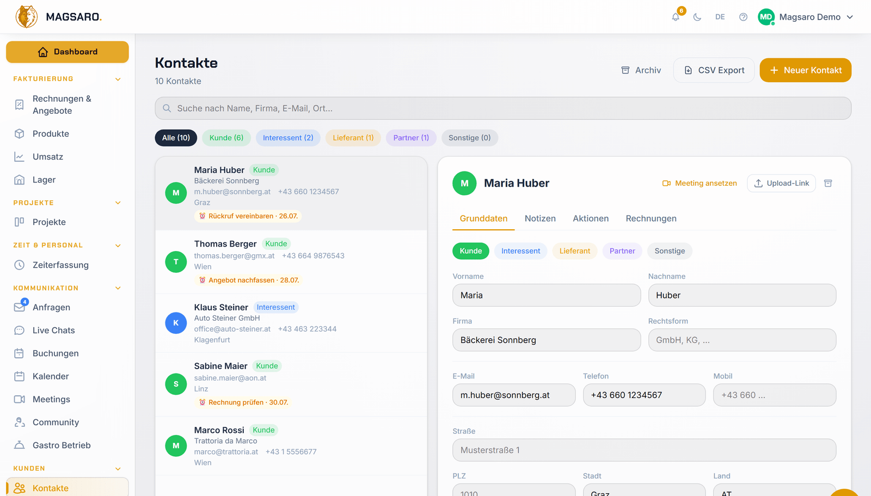The image size is (871, 496).
Task: Click Meeting ansetzen link
Action: click(700, 183)
